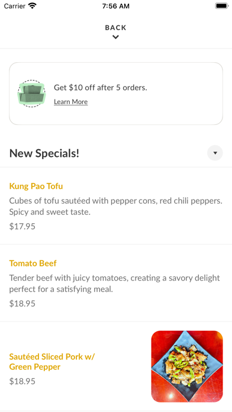232x412 pixels.
Task: Click the down chevron under BACK
Action: 115,37
